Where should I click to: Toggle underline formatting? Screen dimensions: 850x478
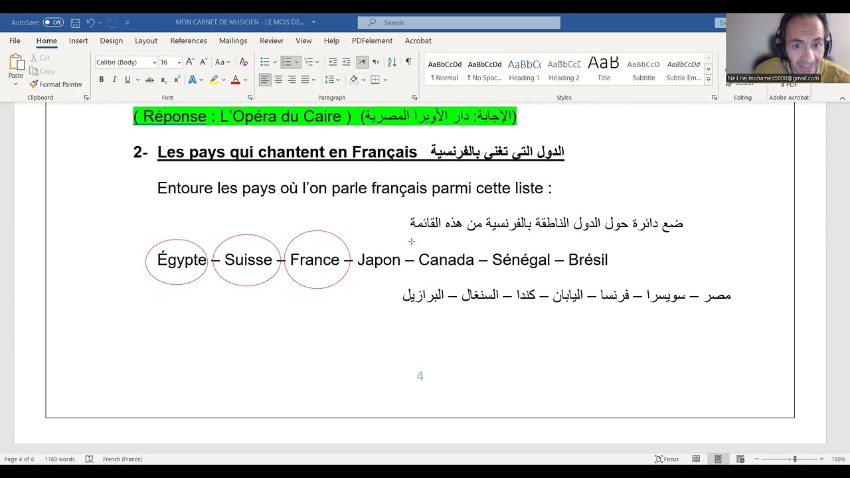pyautogui.click(x=127, y=80)
